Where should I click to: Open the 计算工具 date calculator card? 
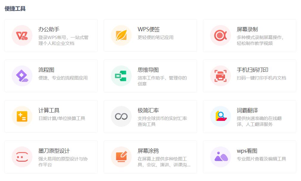pos(51,116)
